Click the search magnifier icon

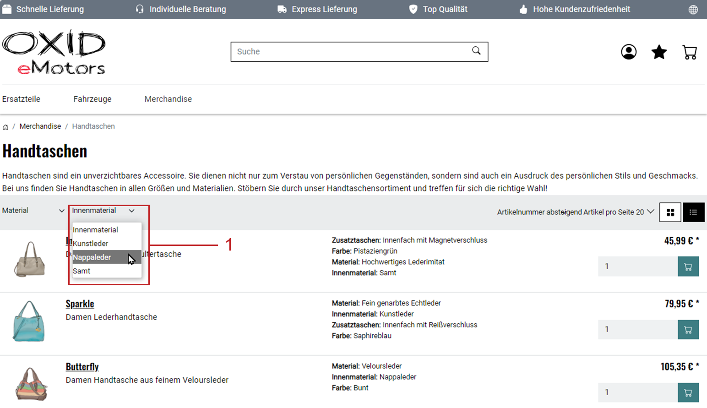point(476,51)
